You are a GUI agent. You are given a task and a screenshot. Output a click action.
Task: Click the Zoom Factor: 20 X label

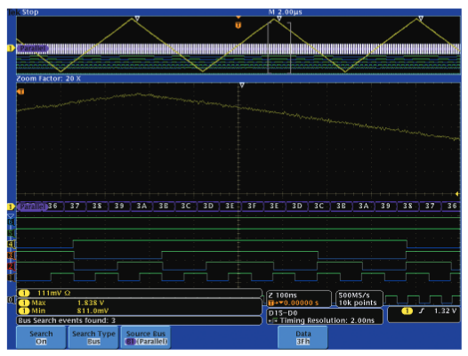click(48, 78)
